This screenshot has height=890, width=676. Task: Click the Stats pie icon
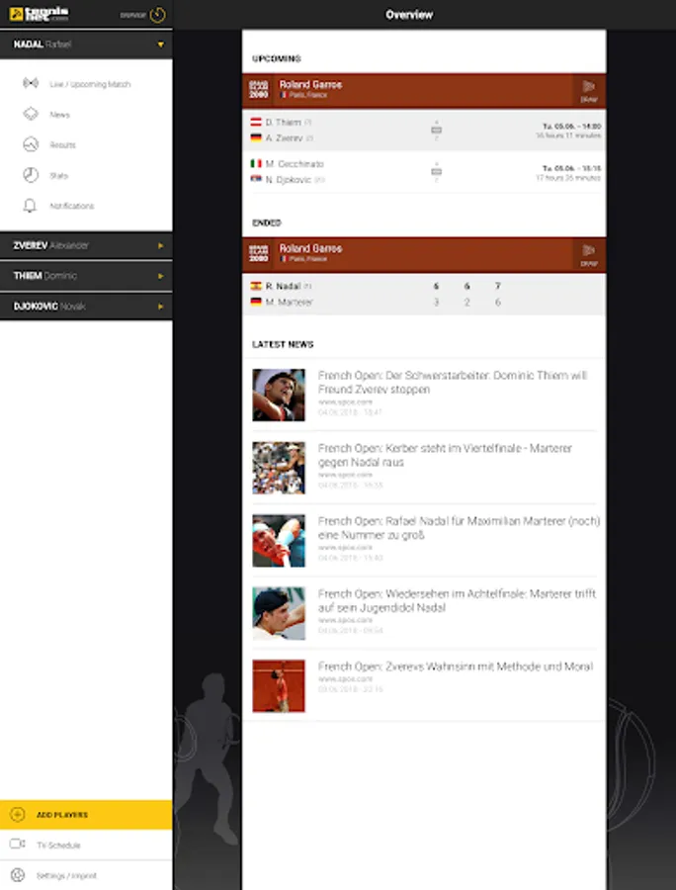click(x=31, y=175)
